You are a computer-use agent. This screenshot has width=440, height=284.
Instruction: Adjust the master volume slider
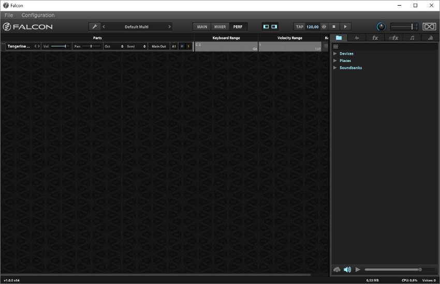pos(404,26)
